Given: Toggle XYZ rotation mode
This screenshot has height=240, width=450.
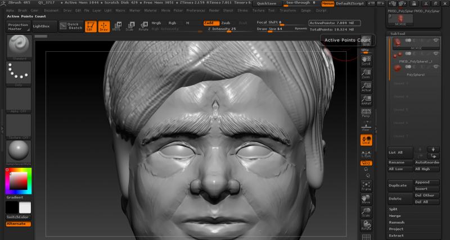Looking at the screenshot, I should tap(367, 163).
